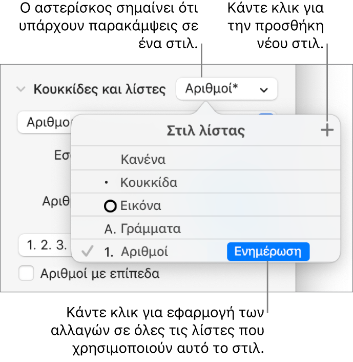Open the Αριθμοί* list style dropdown

(227, 89)
